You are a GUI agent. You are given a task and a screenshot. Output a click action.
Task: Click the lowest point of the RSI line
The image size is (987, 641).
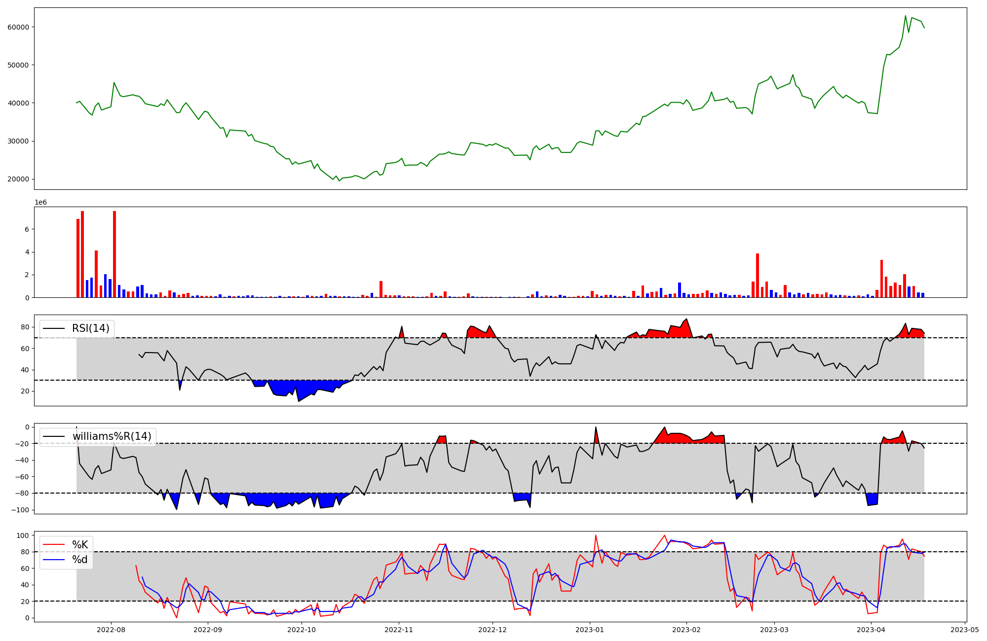[299, 401]
